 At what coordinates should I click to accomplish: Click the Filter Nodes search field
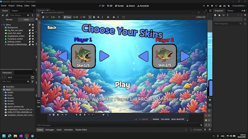click(x=20, y=15)
